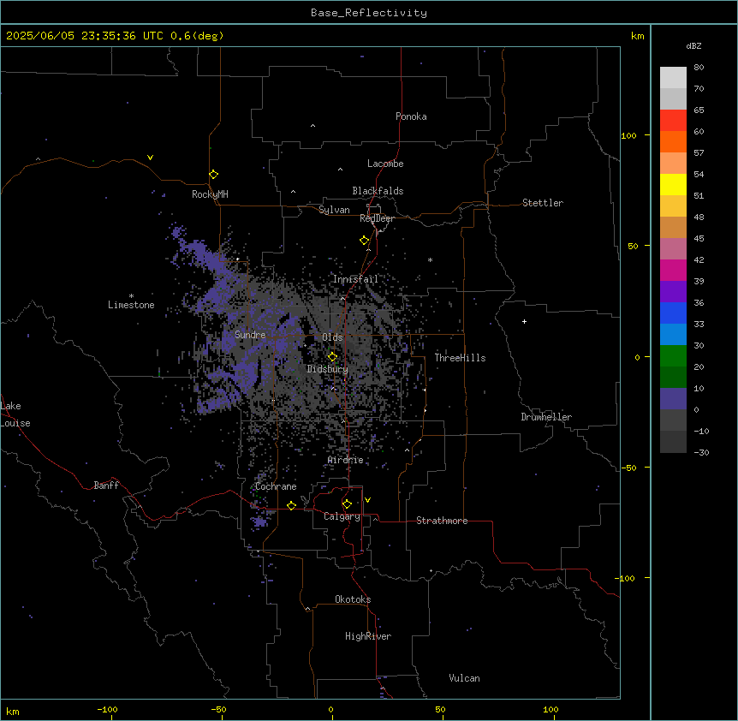738x721 pixels.
Task: Select the 50 tick label on bottom axis
Action: coord(440,709)
